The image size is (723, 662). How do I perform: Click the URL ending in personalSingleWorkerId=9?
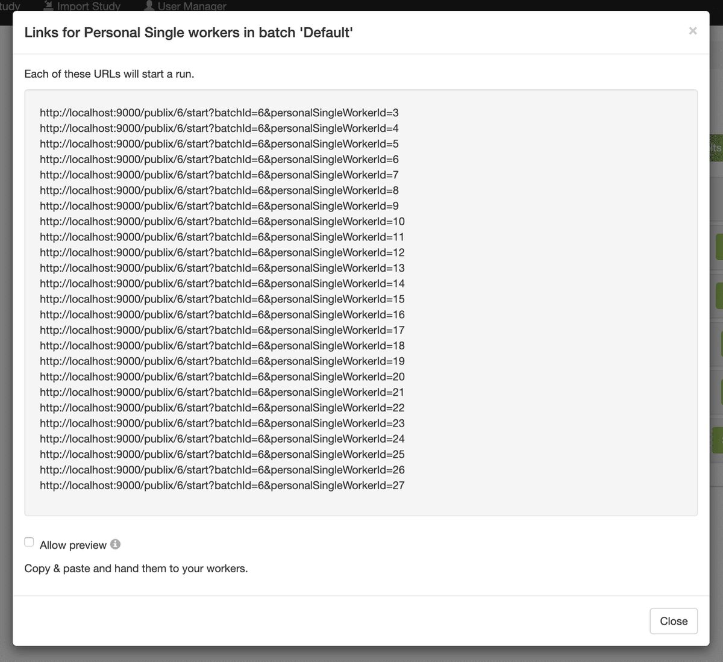(x=219, y=206)
